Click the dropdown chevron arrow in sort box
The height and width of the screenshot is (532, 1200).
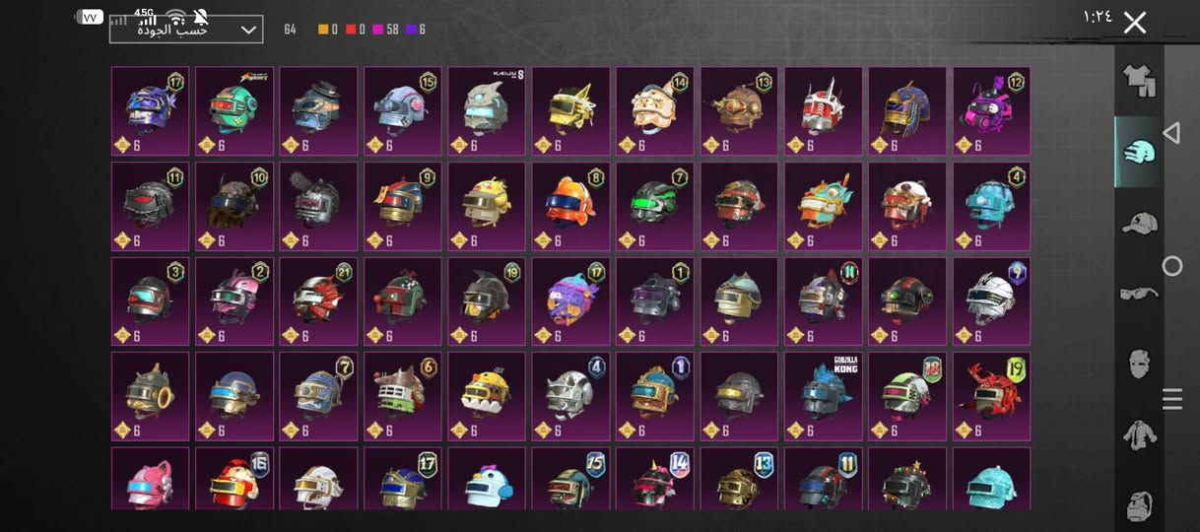(x=248, y=30)
